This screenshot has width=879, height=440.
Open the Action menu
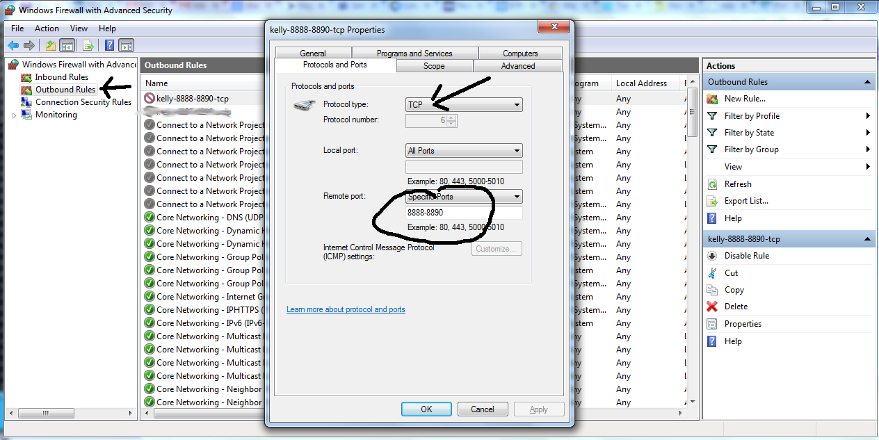point(47,28)
